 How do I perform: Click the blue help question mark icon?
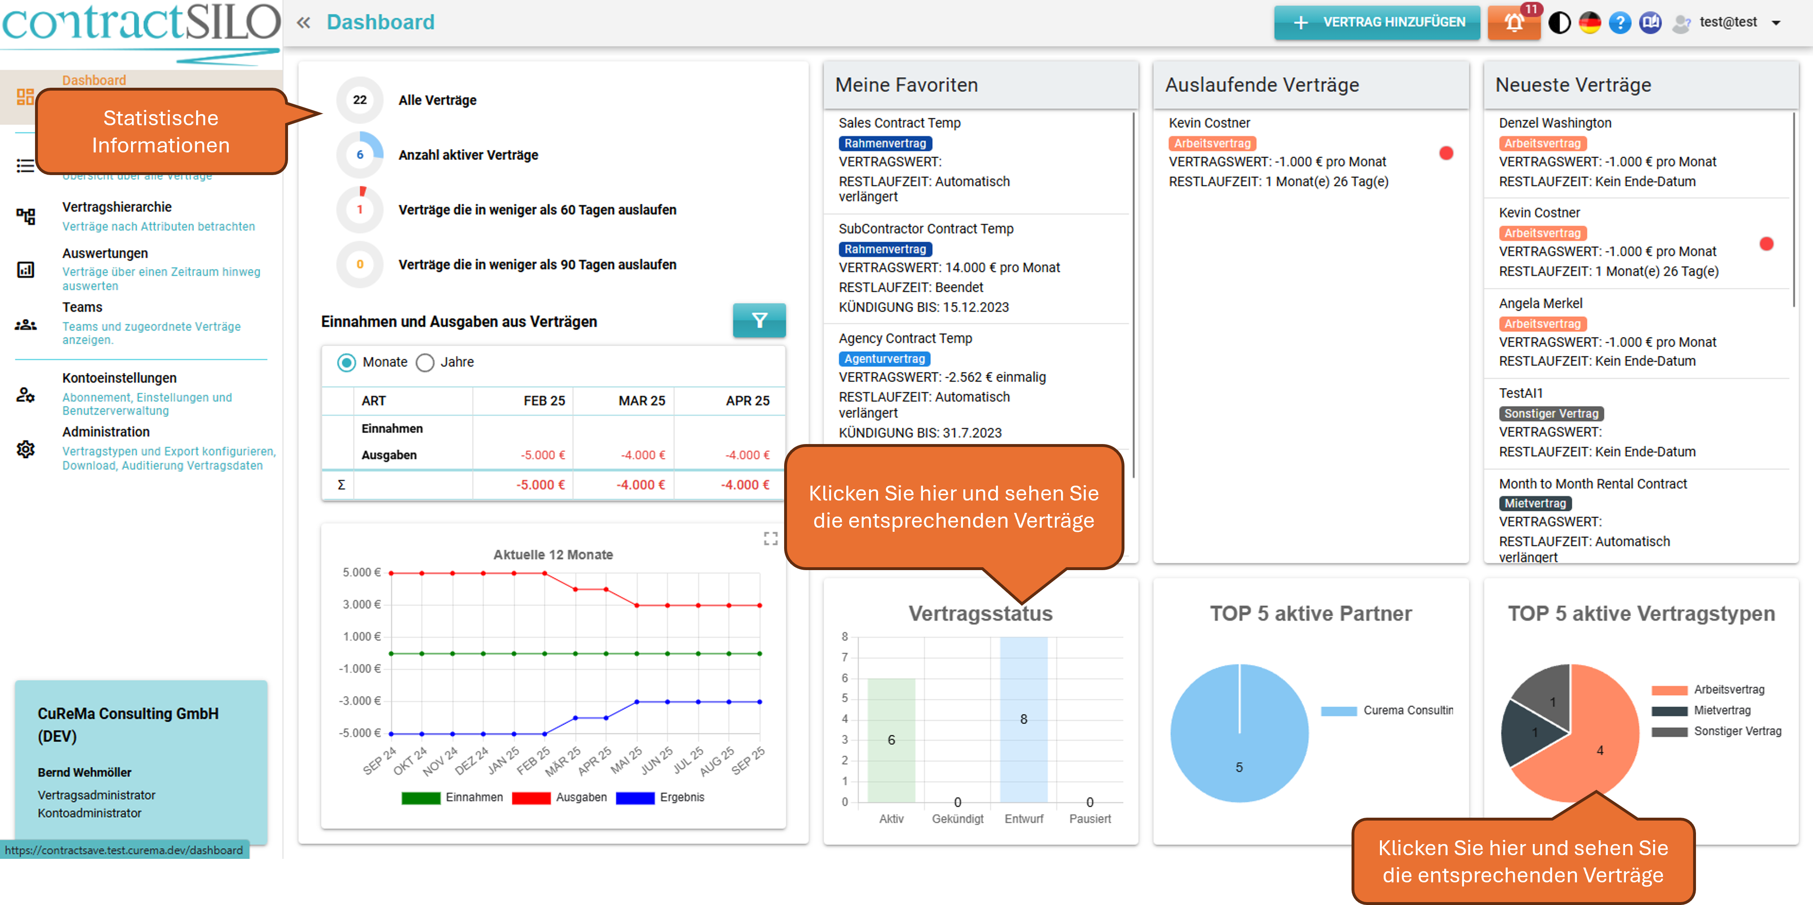pyautogui.click(x=1619, y=23)
